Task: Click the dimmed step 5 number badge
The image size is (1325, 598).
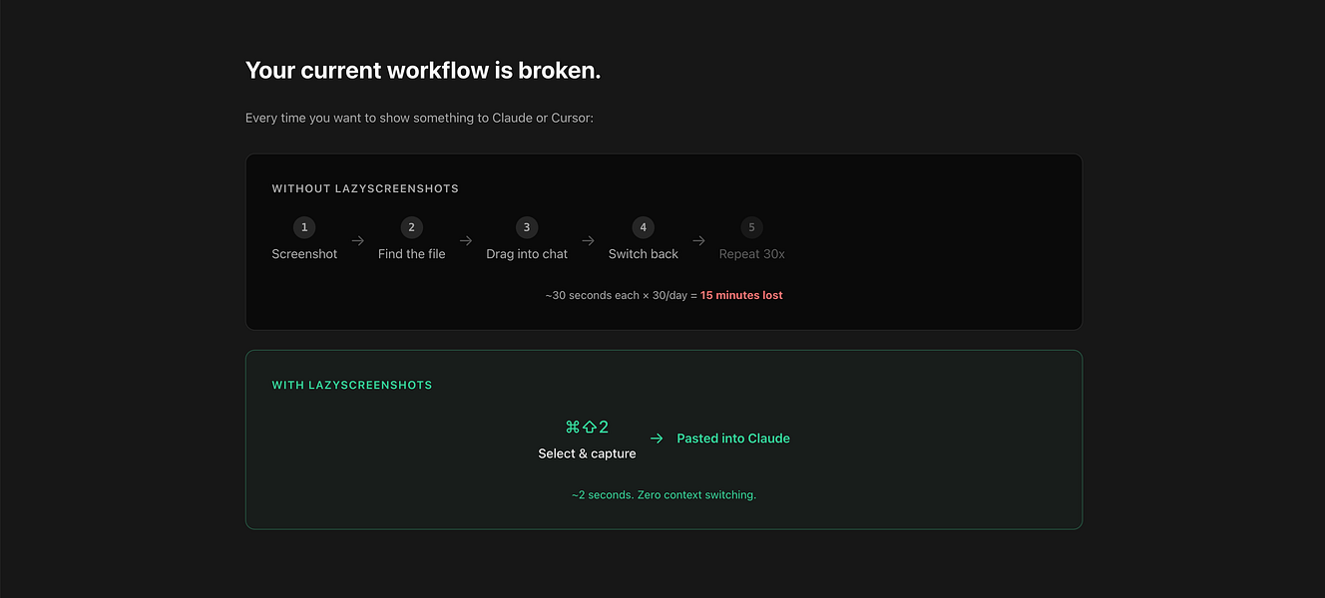Action: click(x=751, y=227)
